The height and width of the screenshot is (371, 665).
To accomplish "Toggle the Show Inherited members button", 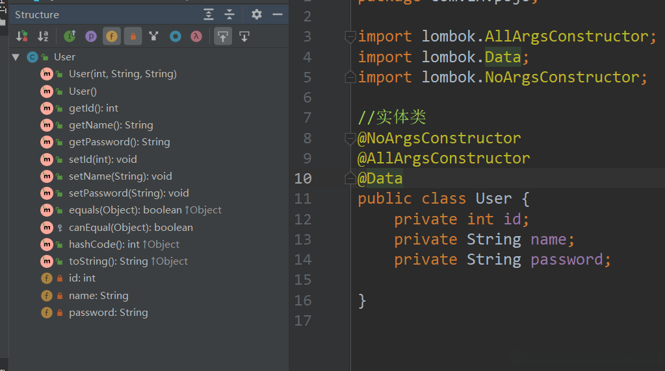I will [70, 36].
